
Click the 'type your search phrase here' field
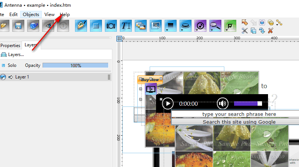235,114
